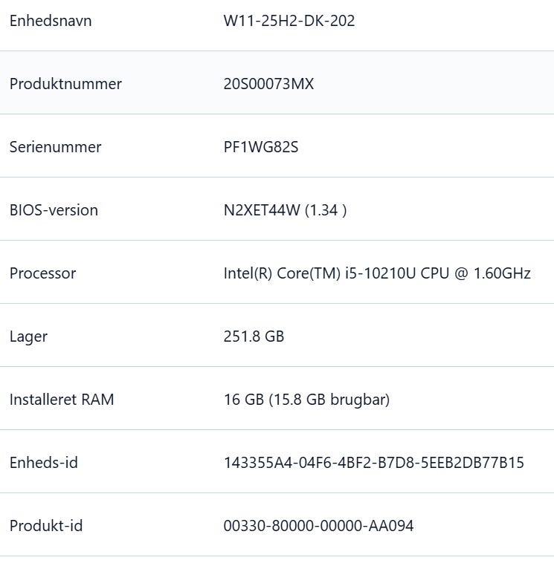Click the Produktnummer label

(65, 84)
